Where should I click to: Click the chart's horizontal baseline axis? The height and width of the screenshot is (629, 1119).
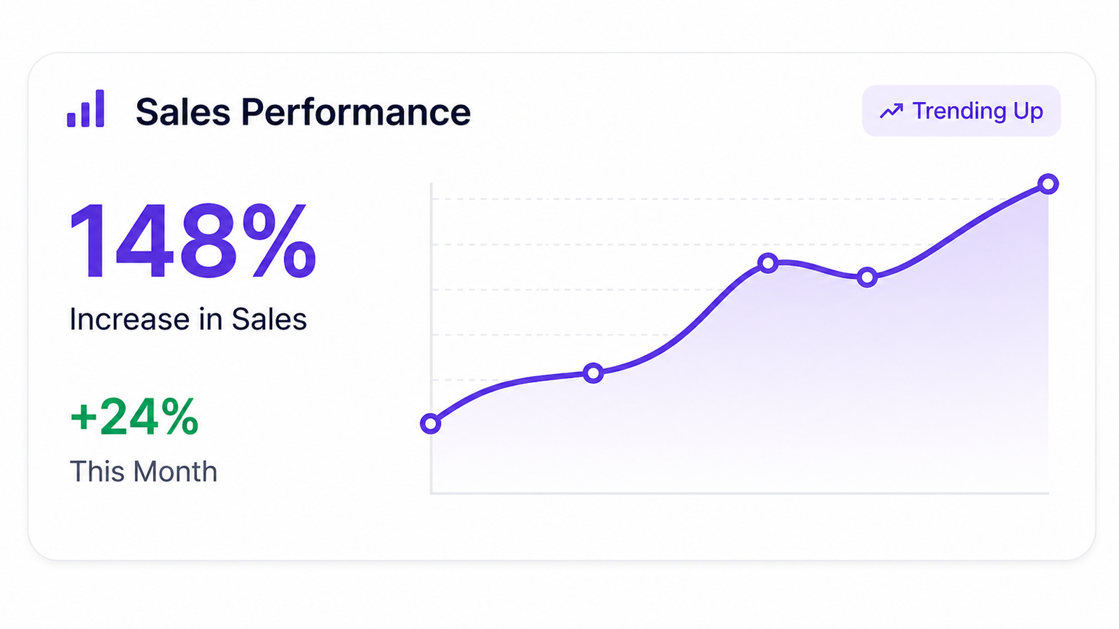(x=740, y=493)
